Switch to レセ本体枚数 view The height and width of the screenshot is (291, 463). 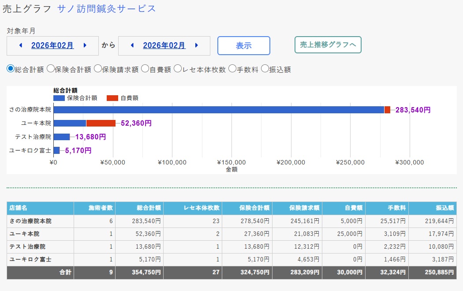(177, 68)
